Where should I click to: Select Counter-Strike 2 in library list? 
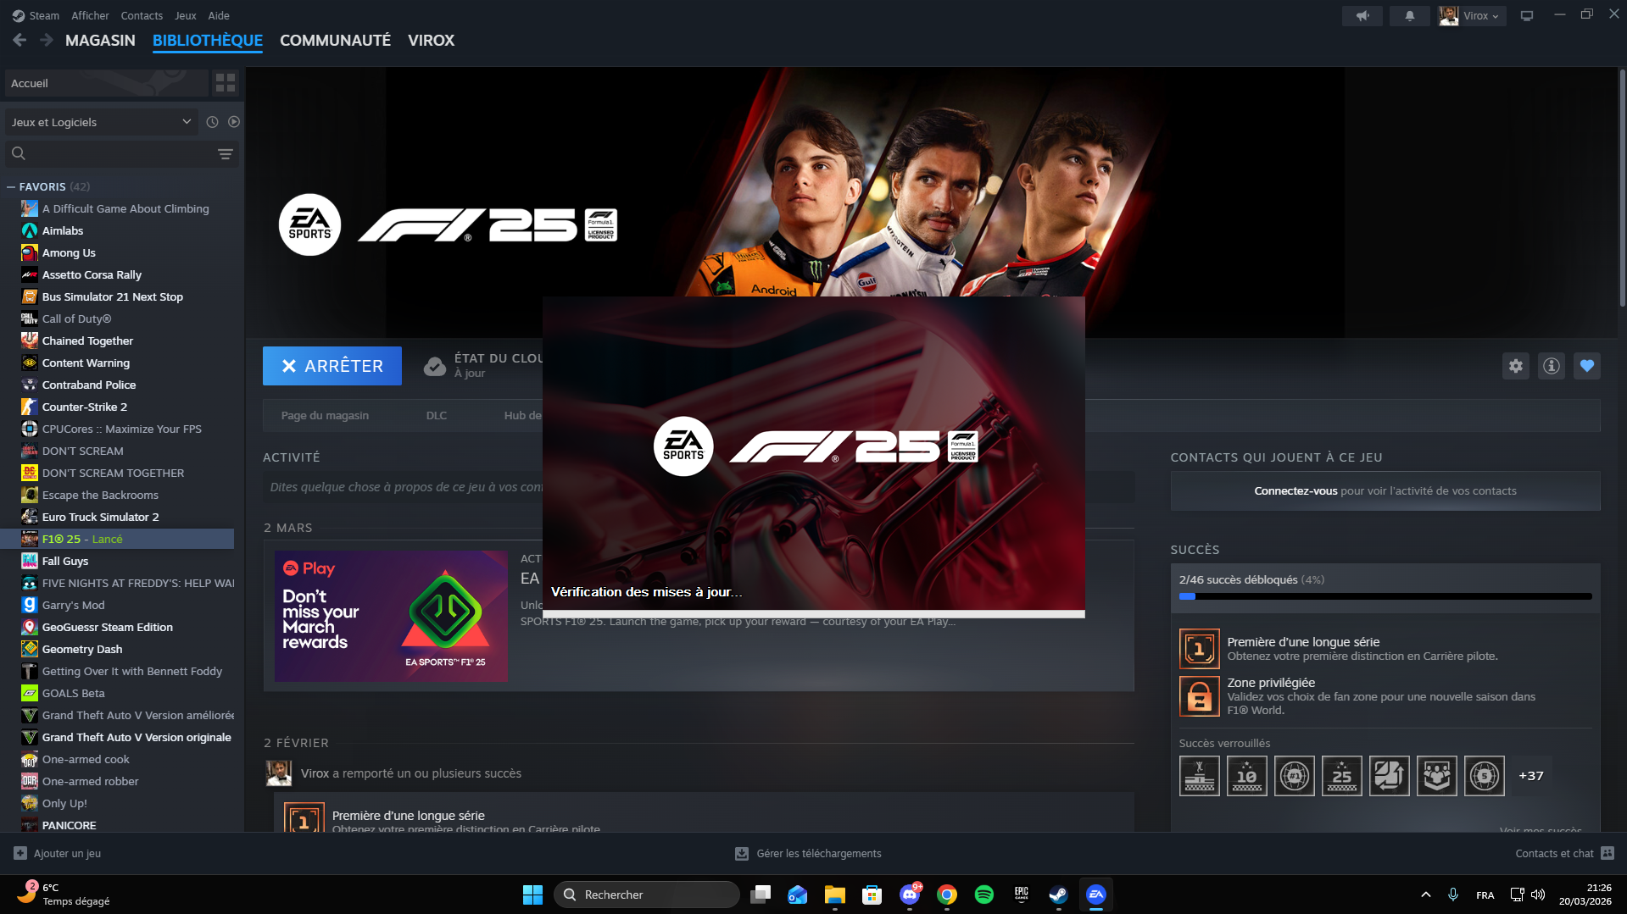[85, 407]
